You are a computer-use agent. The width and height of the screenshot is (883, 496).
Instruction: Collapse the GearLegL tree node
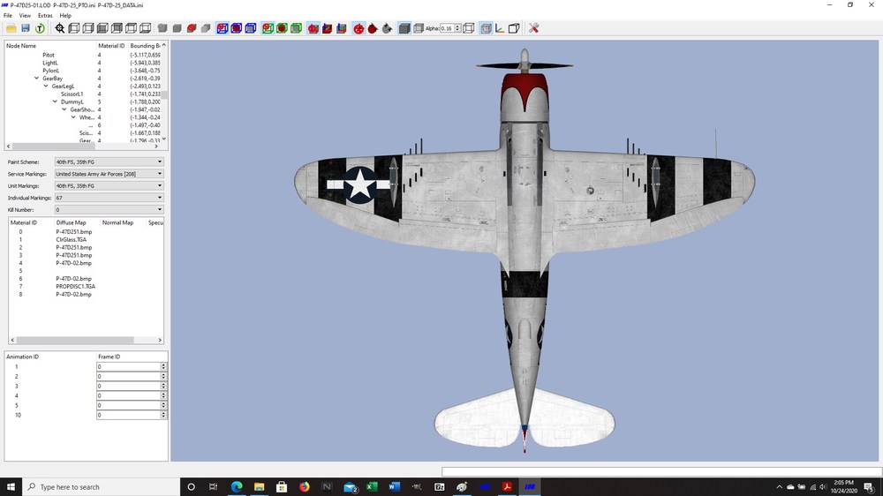(x=46, y=86)
